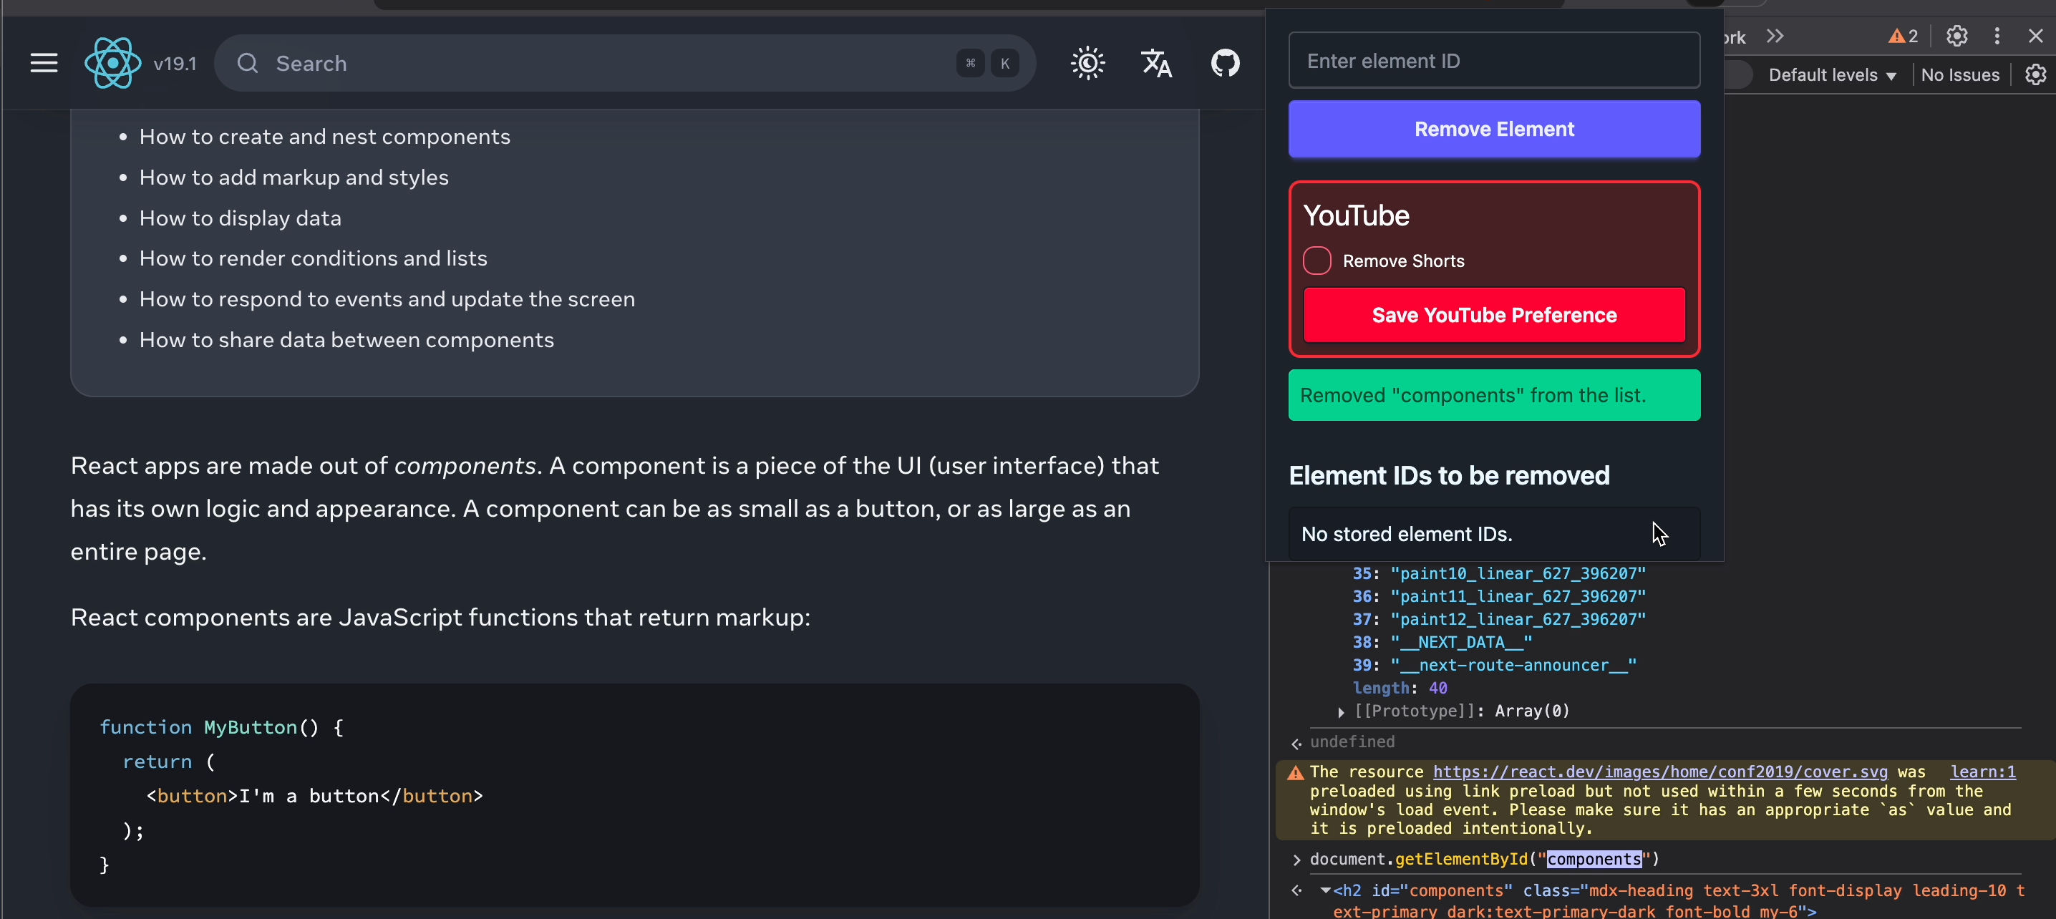This screenshot has height=919, width=2056.
Task: Click the Remove Element button
Action: pos(1493,130)
